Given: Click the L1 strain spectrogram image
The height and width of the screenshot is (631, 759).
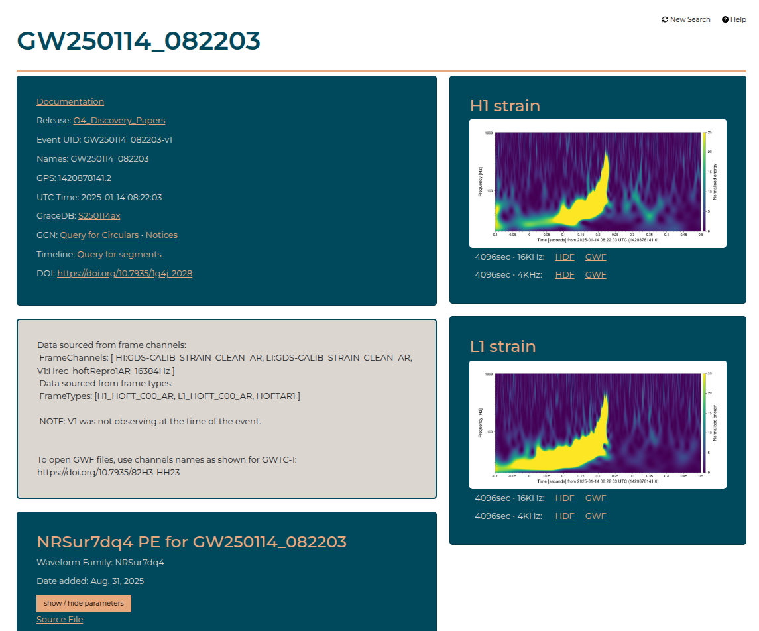Looking at the screenshot, I should click(597, 424).
